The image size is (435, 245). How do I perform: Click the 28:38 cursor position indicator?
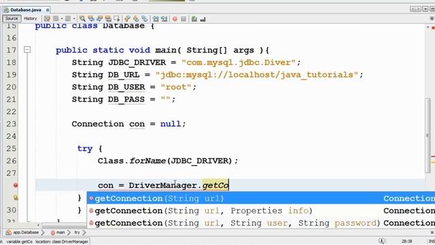click(406, 242)
